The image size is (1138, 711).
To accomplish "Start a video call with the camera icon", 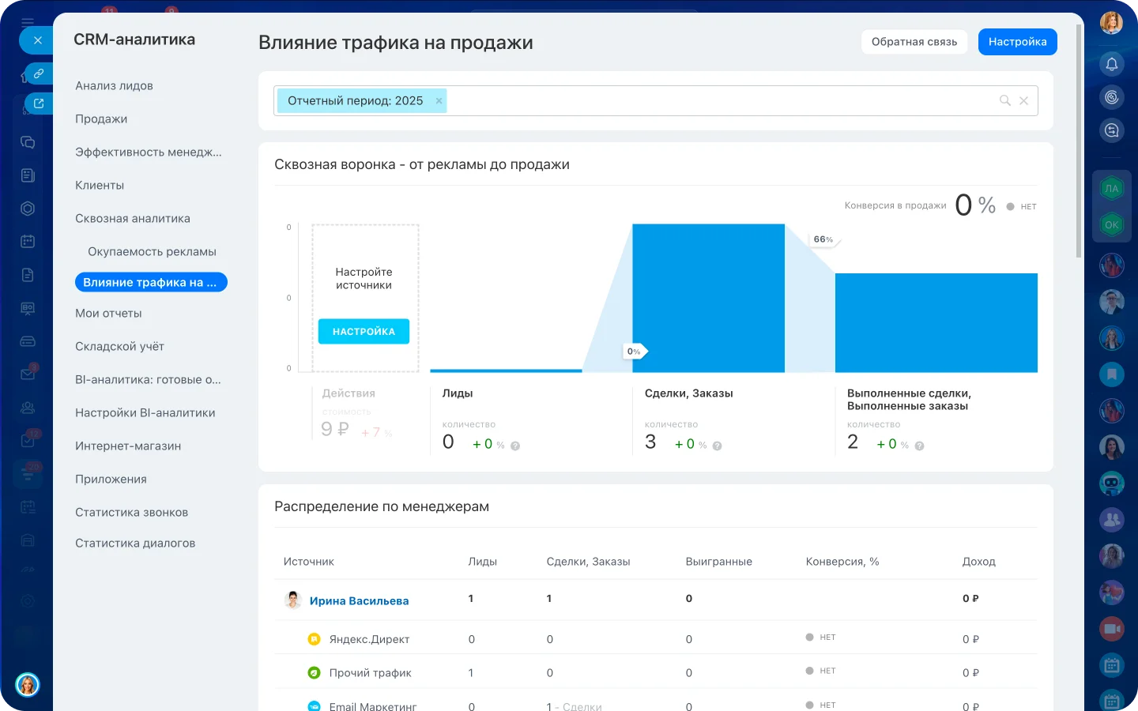I will 1111,628.
